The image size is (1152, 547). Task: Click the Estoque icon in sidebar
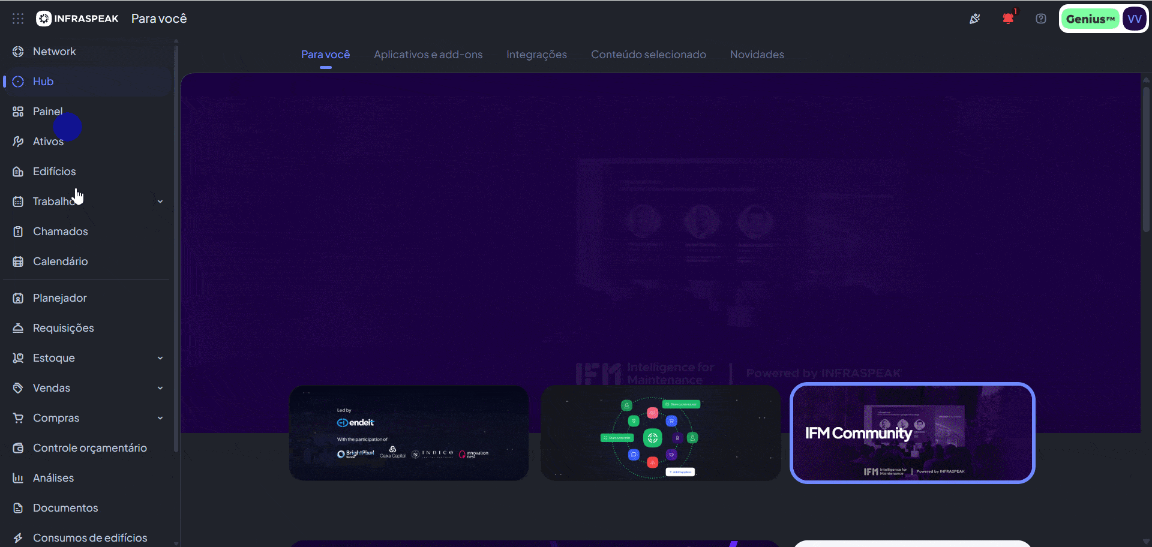click(18, 358)
